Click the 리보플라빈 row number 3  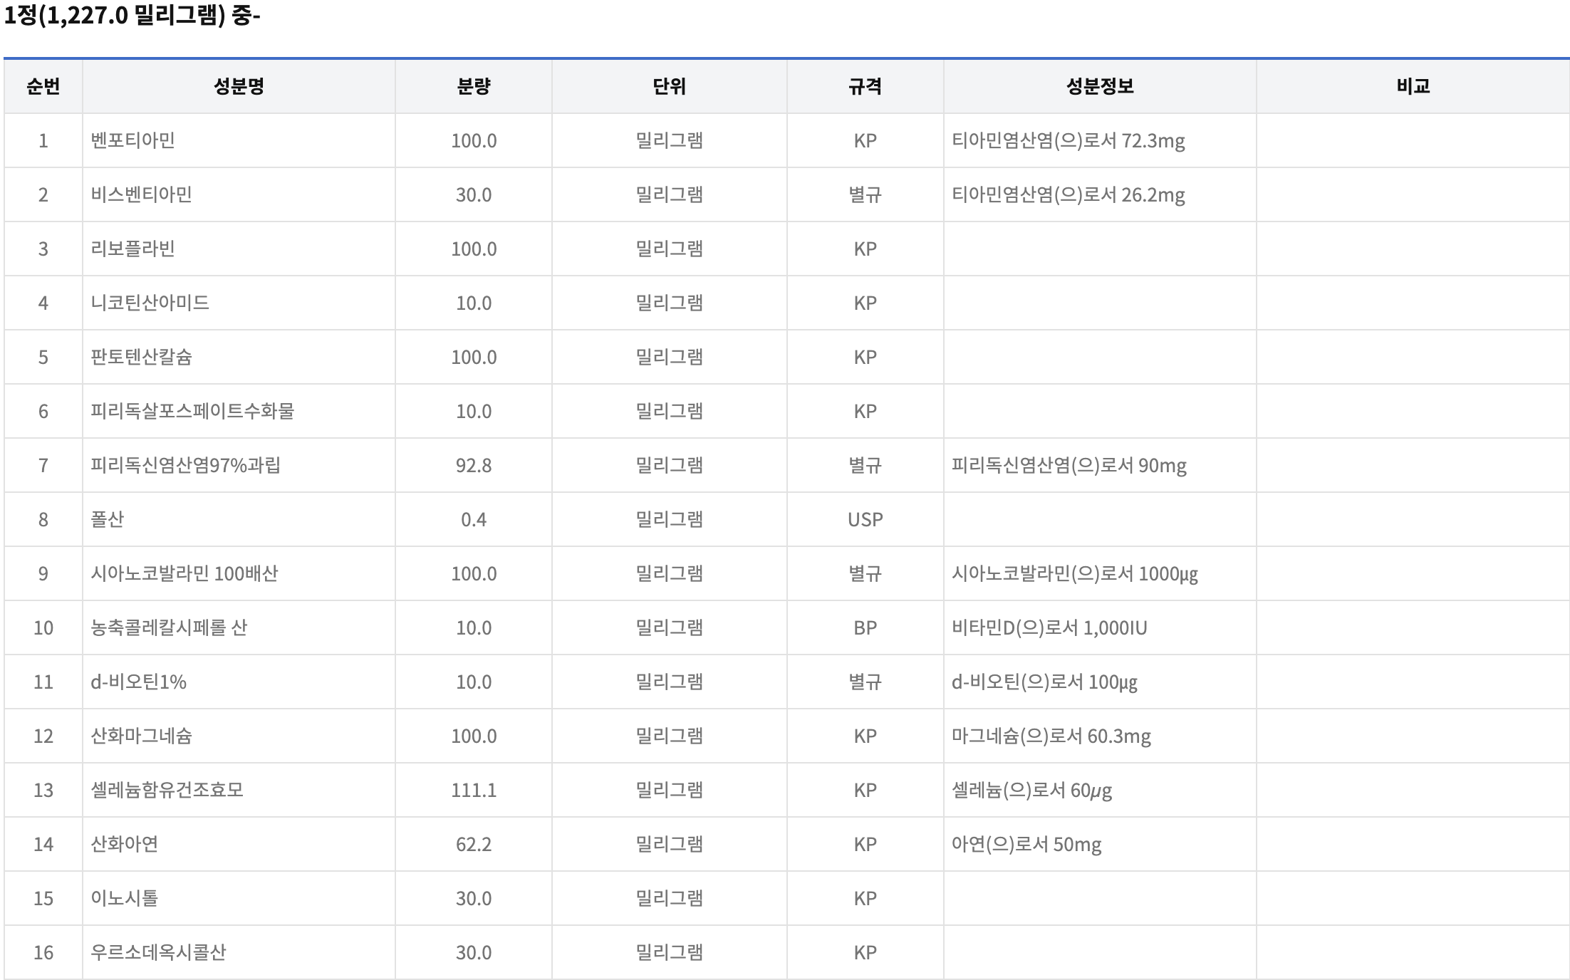pos(43,249)
